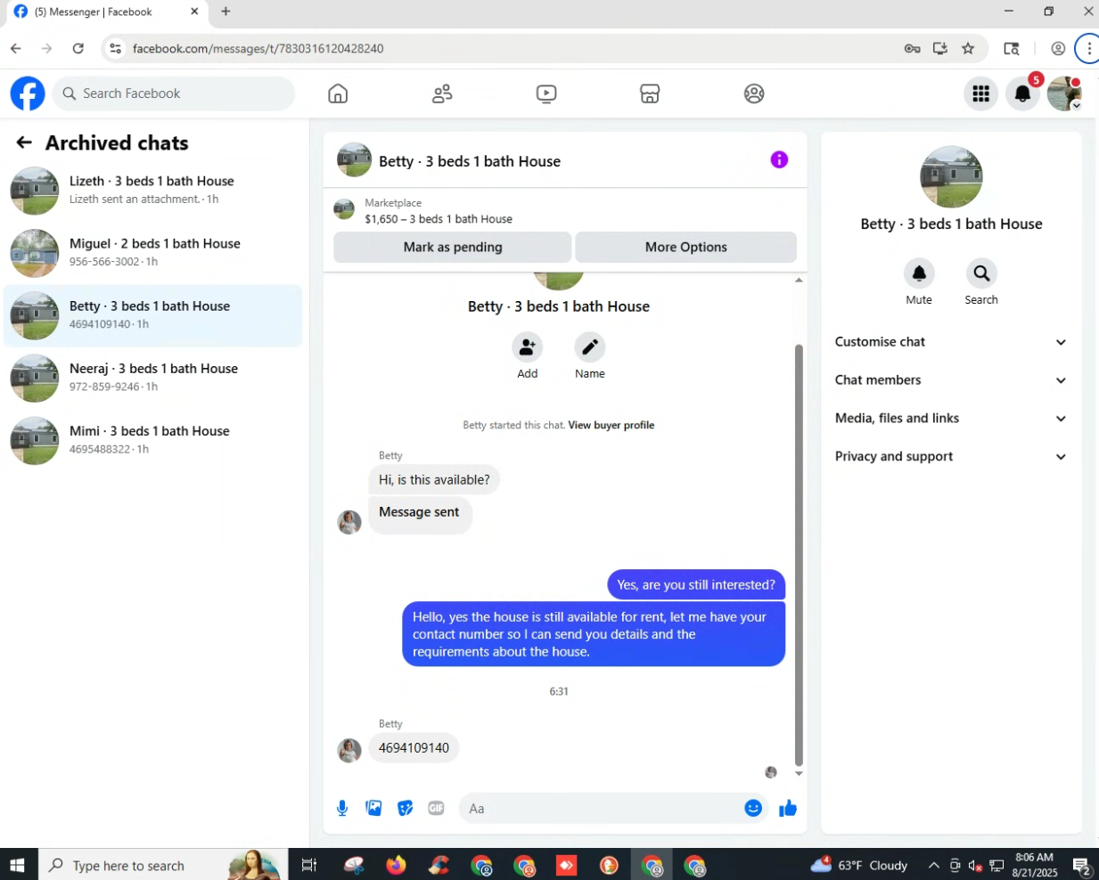1099x880 pixels.
Task: Choose a GIF from the GIF icon
Action: 436,808
